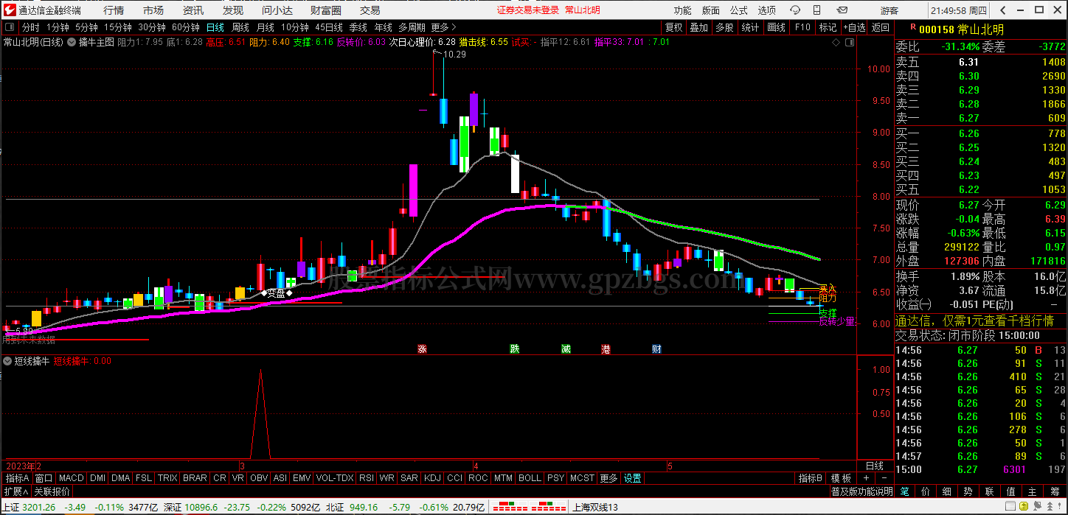Viewport: 1068px width, 515px height.
Task: Select the MACD indicator
Action: (72, 478)
